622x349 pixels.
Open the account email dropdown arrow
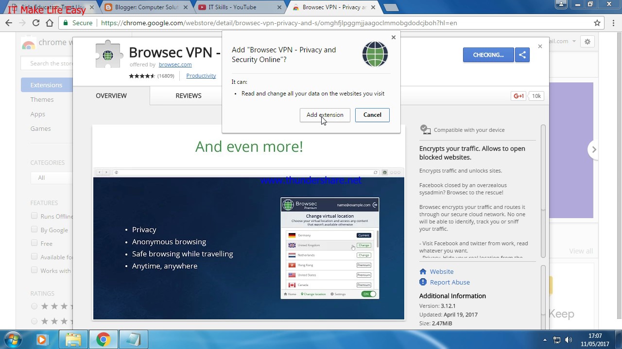[573, 42]
